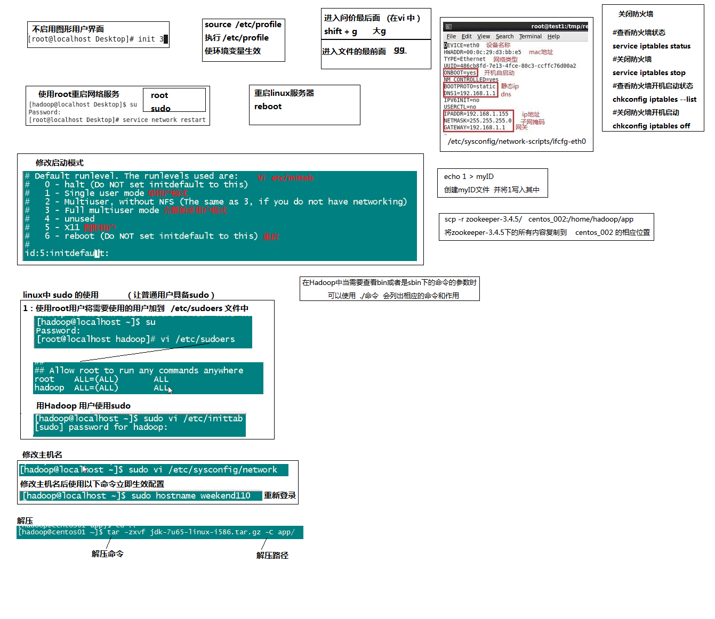Viewport: 715px width, 619px height.
Task: Click the 'BOOTPROTO=static' line
Action: [x=470, y=86]
